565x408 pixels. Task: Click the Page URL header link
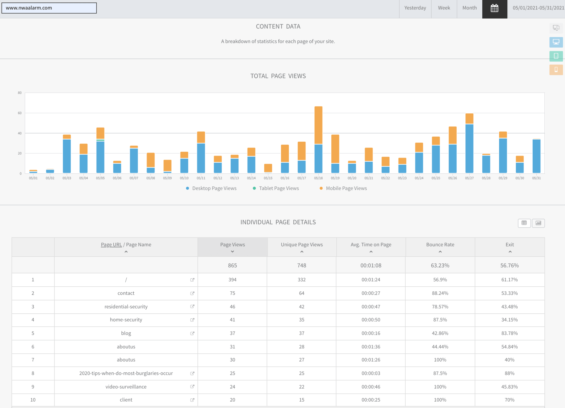point(111,245)
